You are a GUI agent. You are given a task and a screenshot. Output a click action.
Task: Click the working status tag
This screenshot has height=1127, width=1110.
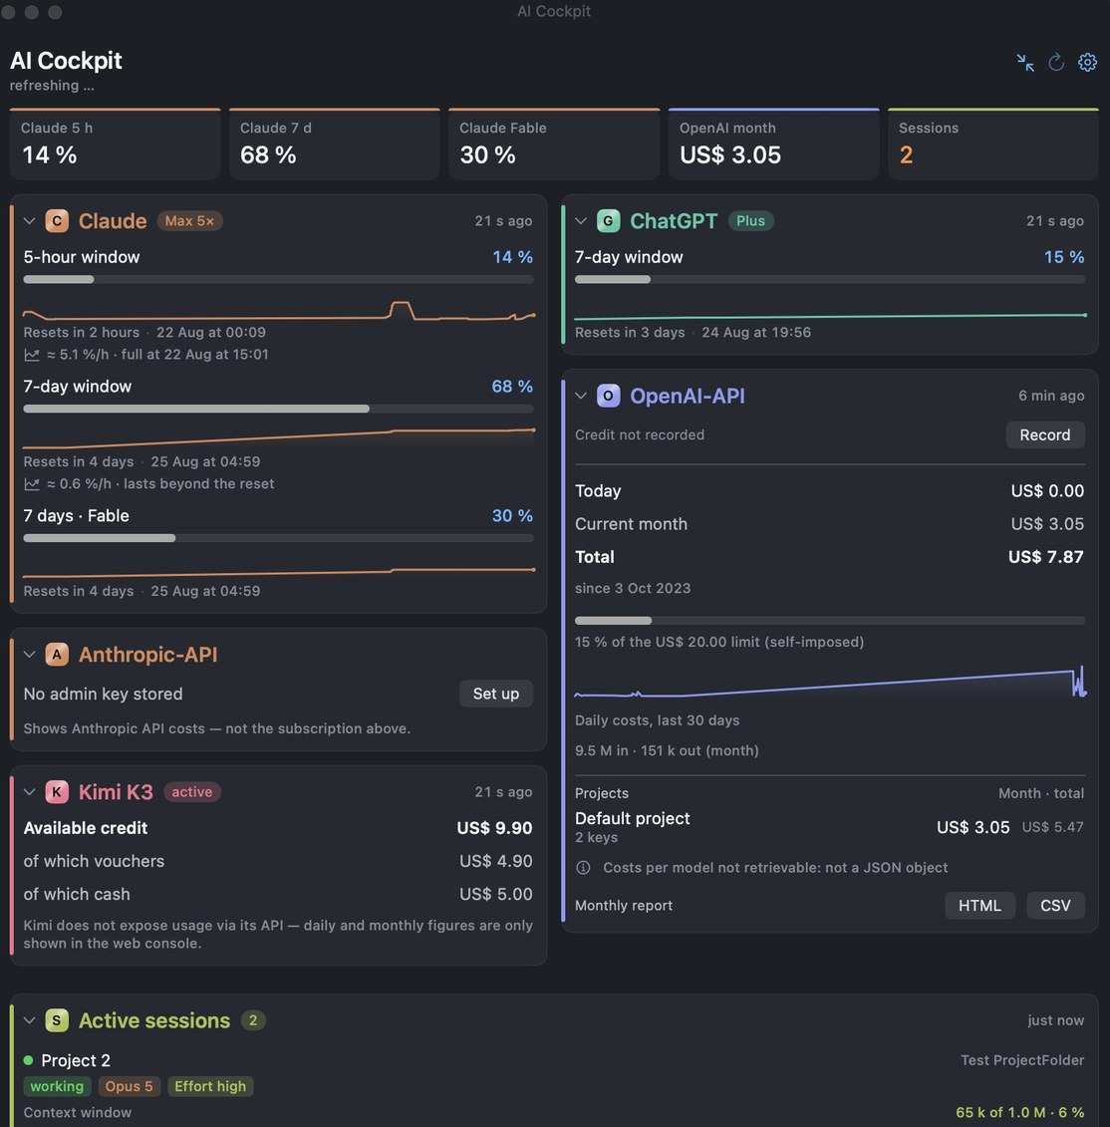pyautogui.click(x=57, y=1086)
